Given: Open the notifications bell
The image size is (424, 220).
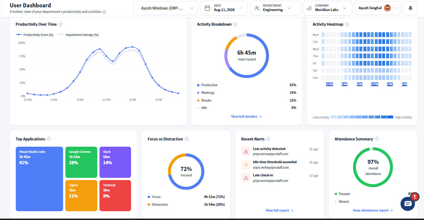Looking at the screenshot, I should [410, 8].
